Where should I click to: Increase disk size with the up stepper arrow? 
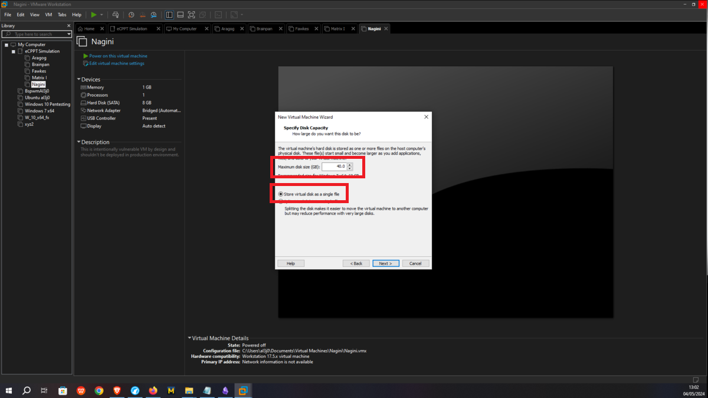(350, 165)
